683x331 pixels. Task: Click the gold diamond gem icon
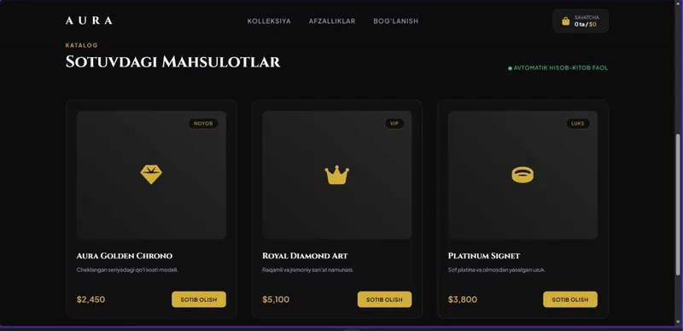click(151, 175)
